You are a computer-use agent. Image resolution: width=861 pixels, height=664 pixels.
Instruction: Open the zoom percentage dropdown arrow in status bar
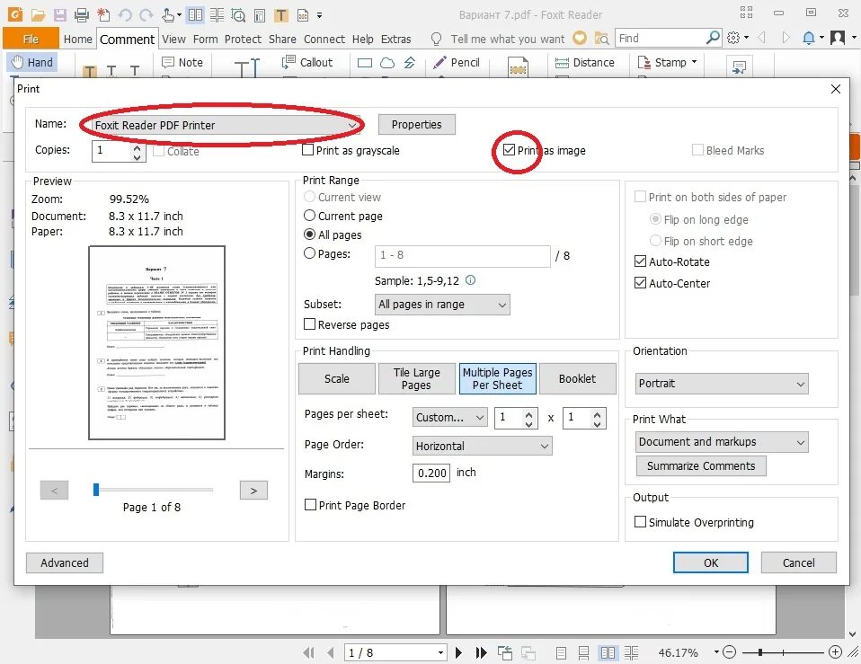tap(716, 652)
